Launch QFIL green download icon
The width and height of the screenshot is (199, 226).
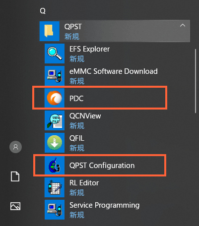tap(55, 143)
